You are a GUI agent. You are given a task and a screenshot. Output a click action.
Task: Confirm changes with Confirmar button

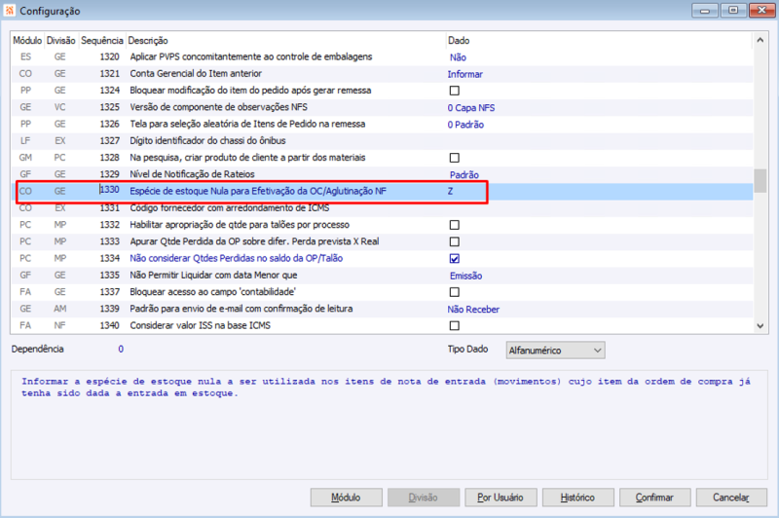point(654,498)
